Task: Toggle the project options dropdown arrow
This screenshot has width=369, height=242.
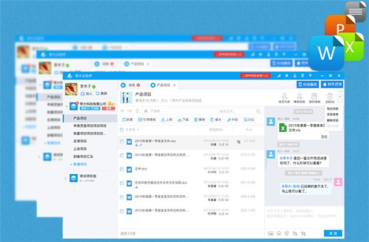Action: tap(340, 97)
